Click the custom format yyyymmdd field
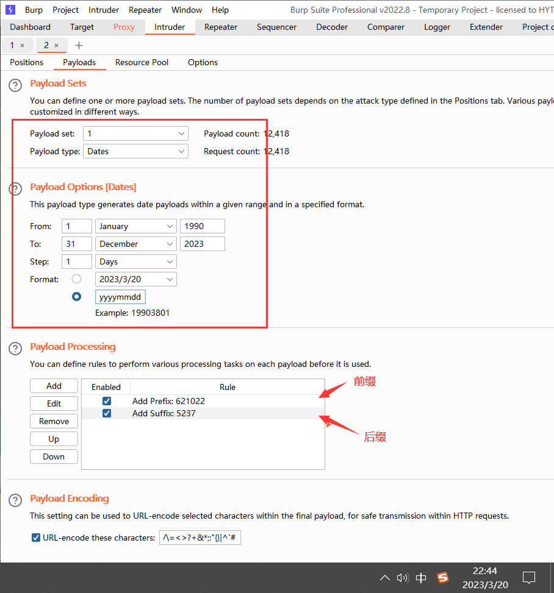This screenshot has width=554, height=593. tap(120, 297)
